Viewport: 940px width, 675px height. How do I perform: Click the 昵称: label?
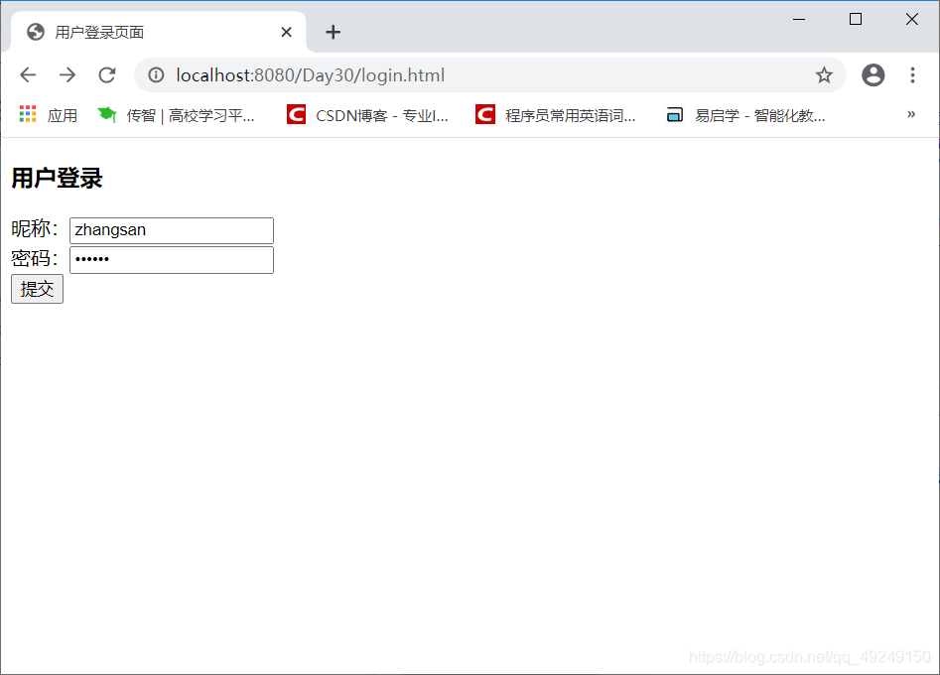click(34, 229)
